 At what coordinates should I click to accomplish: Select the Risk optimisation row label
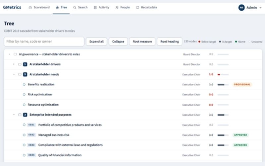coord(40,95)
